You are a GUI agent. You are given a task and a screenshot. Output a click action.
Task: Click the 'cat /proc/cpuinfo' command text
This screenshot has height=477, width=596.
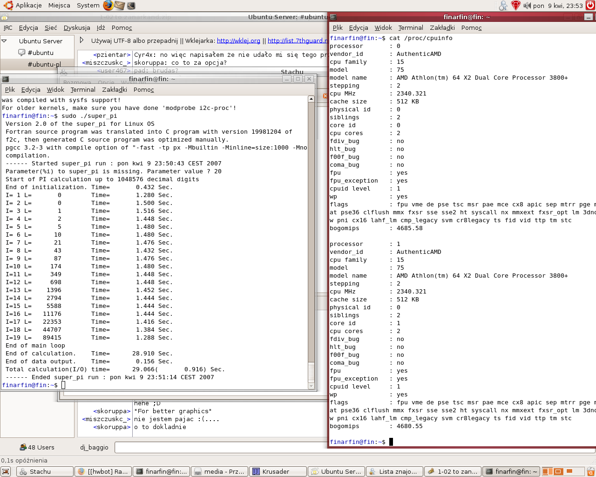click(x=421, y=38)
